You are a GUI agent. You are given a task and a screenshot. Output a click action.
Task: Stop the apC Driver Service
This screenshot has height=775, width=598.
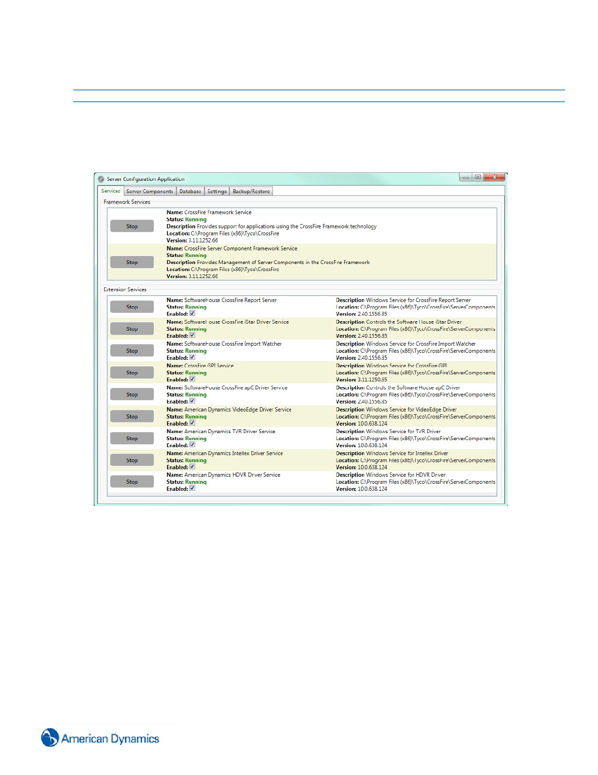pos(132,395)
